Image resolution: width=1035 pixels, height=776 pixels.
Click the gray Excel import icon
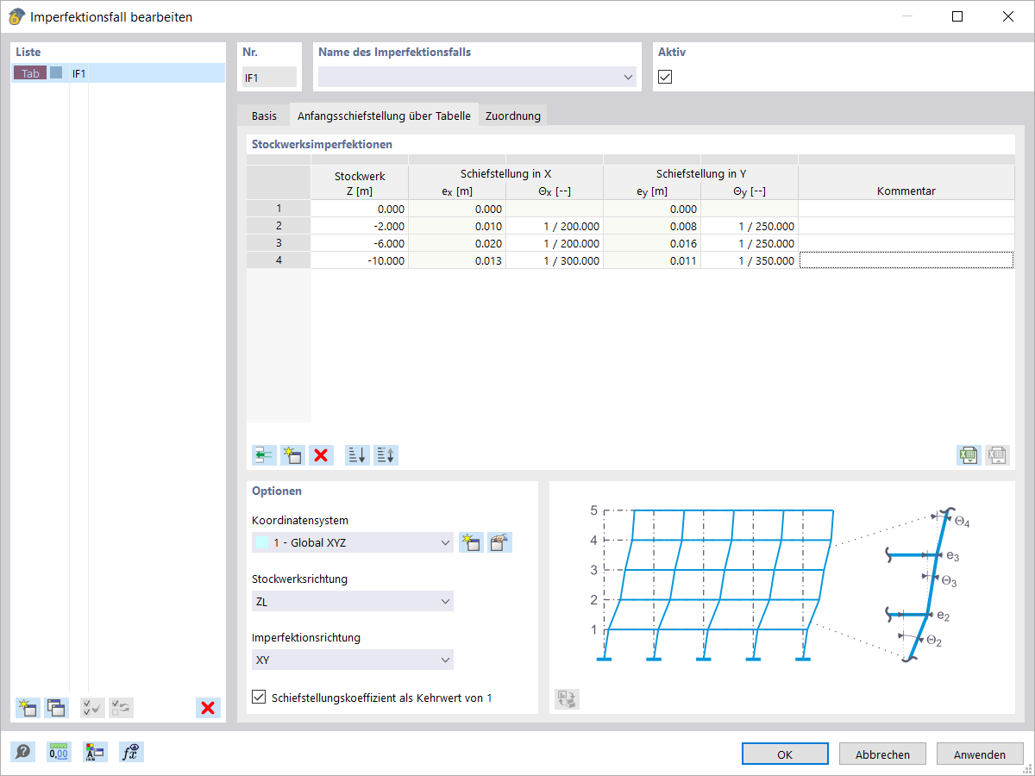click(x=997, y=455)
